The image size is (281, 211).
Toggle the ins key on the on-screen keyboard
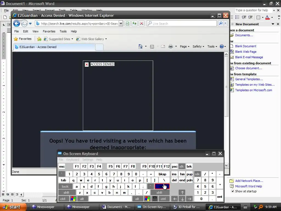[x=174, y=174]
